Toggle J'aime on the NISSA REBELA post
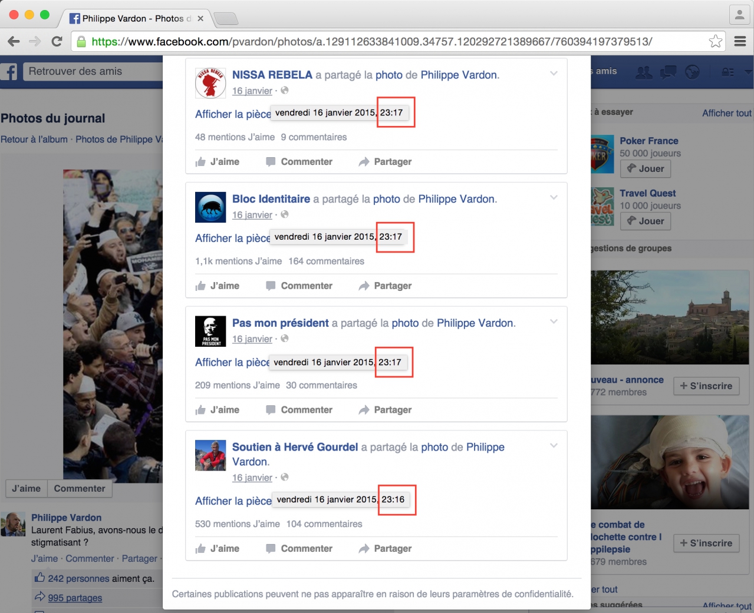This screenshot has height=613, width=754. click(218, 161)
